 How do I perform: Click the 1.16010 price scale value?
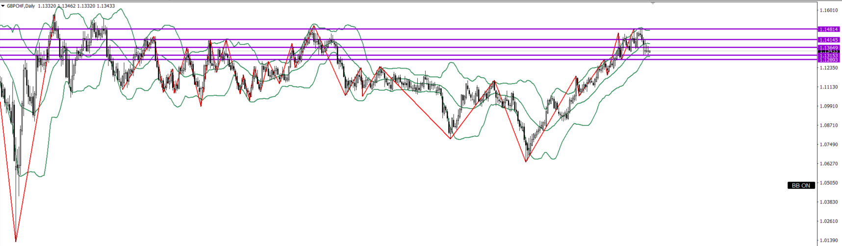pyautogui.click(x=829, y=10)
